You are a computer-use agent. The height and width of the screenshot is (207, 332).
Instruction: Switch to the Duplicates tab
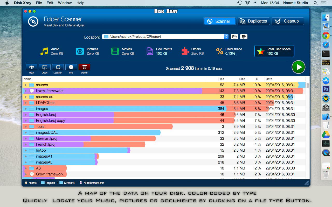coord(254,21)
